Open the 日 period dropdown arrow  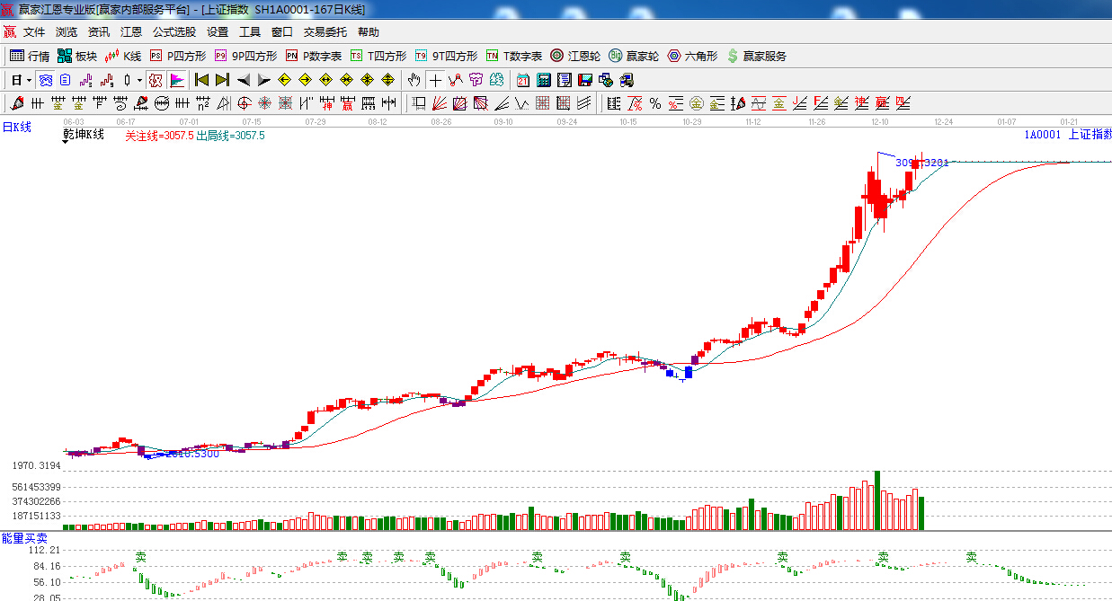coord(29,80)
